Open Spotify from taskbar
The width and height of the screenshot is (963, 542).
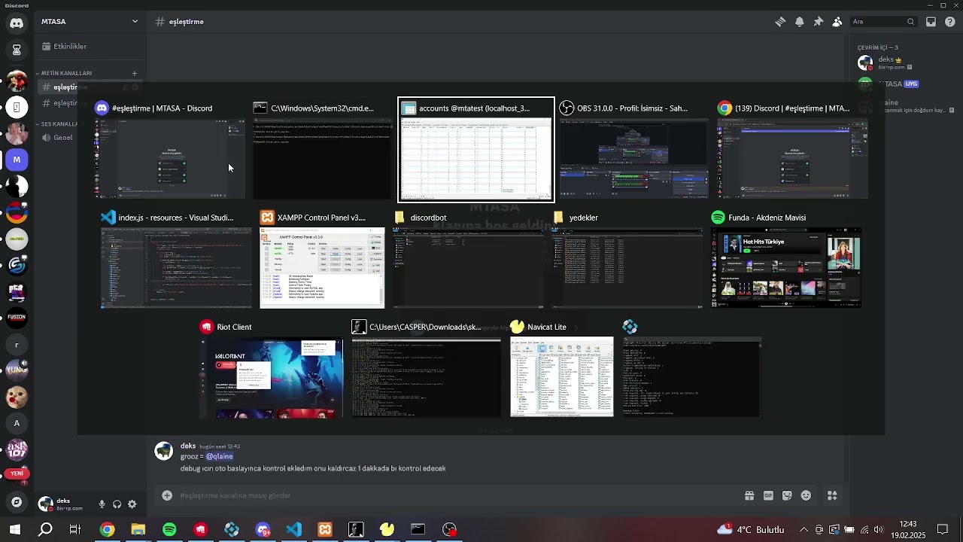169,530
